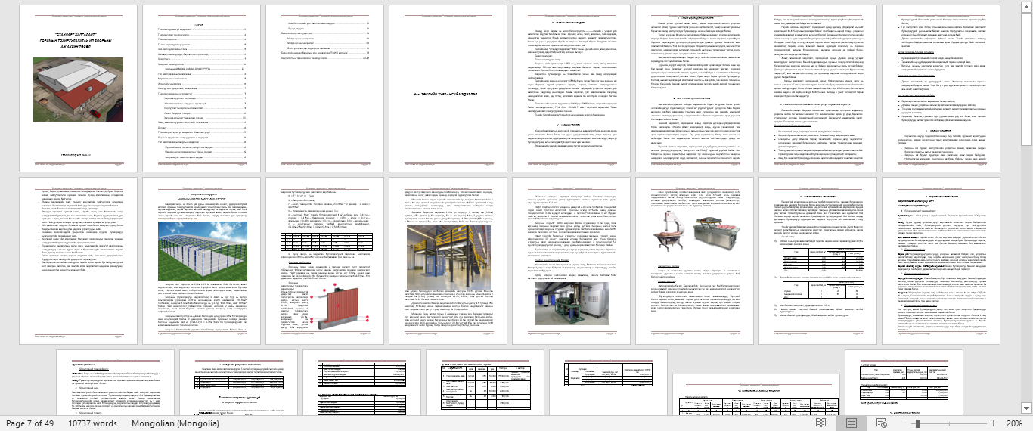Click the Zoom Out minus icon
Screen dimensions: 1033x431
(905, 423)
